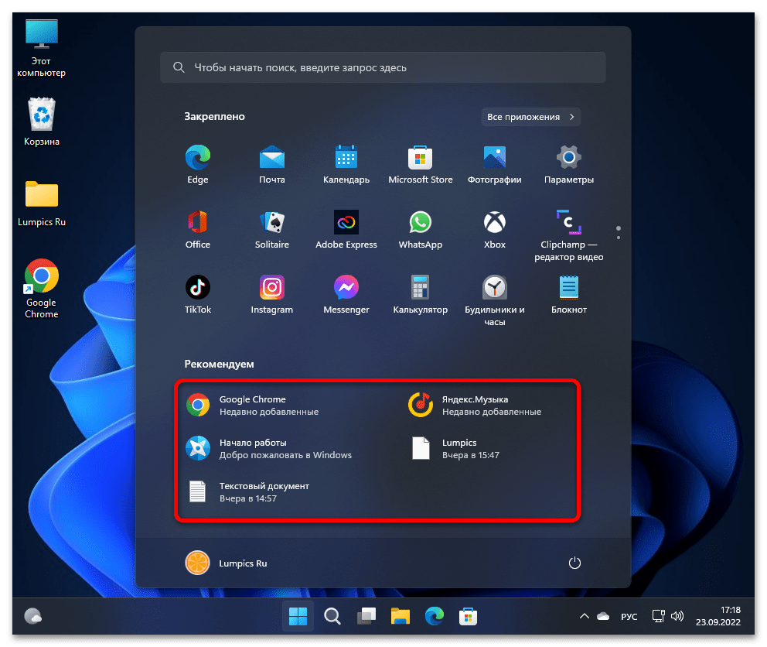Viewport: 767px width, 647px height.
Task: Open Clipchamp video editor
Action: coord(569,235)
